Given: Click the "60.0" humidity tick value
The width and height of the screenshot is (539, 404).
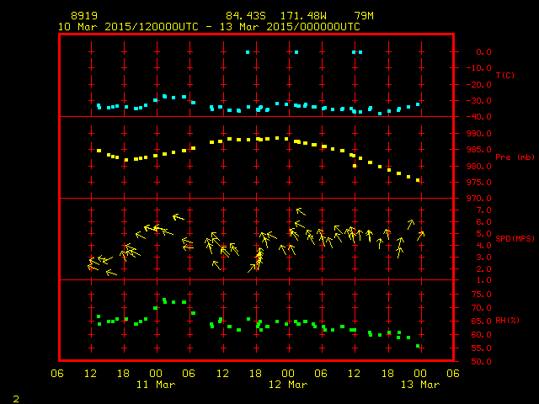Looking at the screenshot, I should (x=481, y=335).
